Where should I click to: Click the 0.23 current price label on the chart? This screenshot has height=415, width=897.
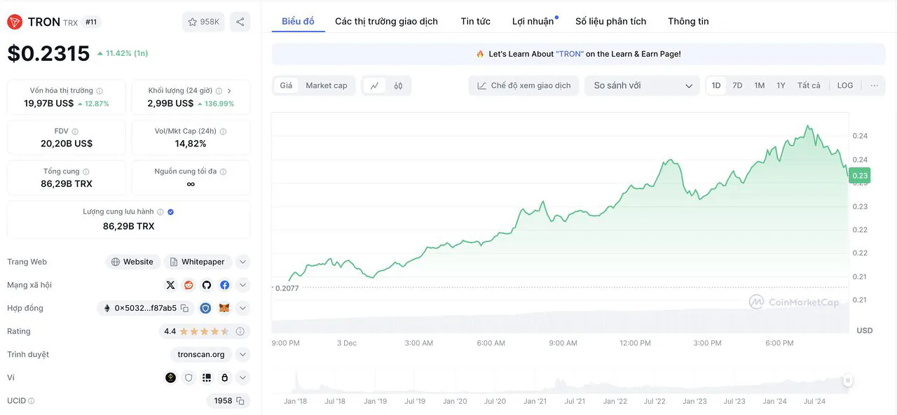click(859, 176)
